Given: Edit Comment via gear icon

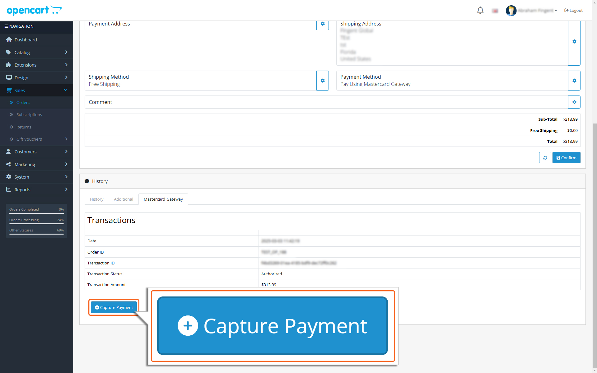Looking at the screenshot, I should [x=574, y=102].
